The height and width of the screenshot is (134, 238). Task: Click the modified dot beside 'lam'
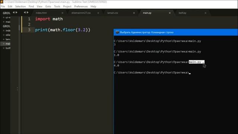pyautogui.click(x=4, y=39)
